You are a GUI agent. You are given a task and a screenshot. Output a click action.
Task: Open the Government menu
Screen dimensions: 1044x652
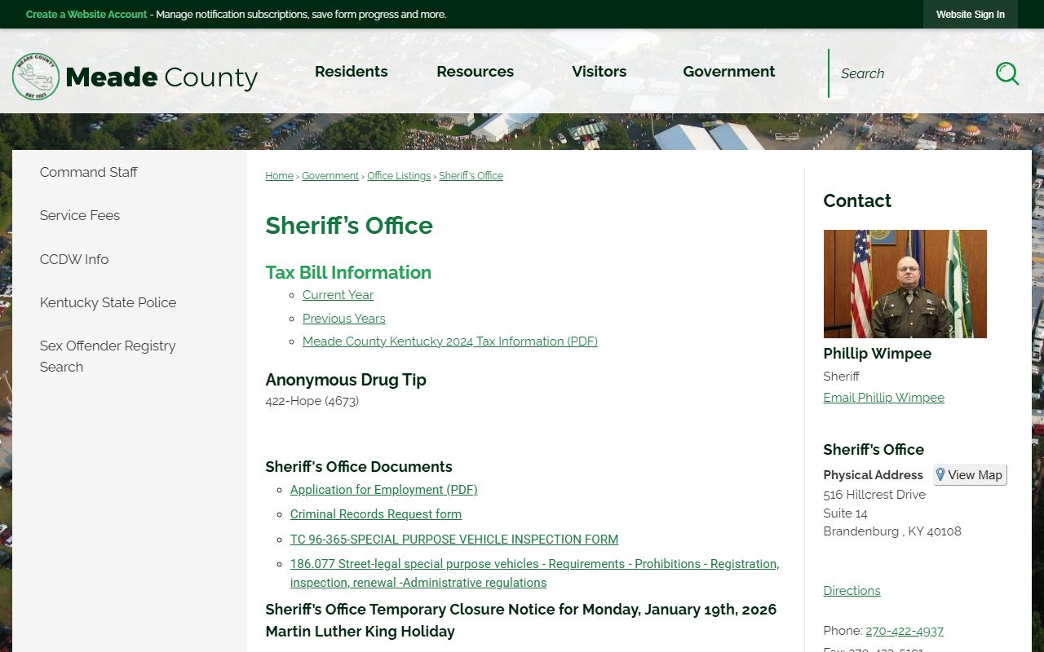click(729, 72)
